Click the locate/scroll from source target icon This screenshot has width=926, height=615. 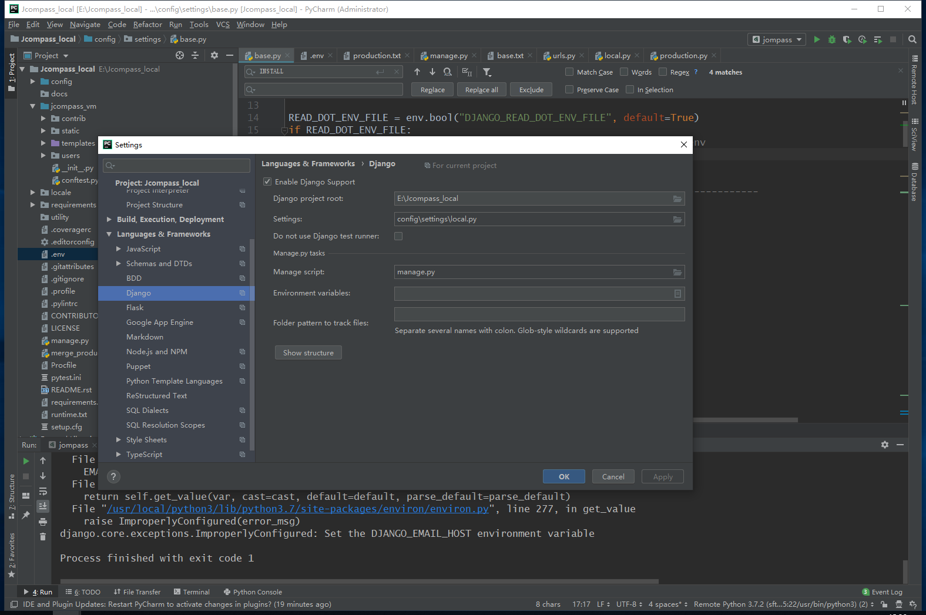pos(180,55)
